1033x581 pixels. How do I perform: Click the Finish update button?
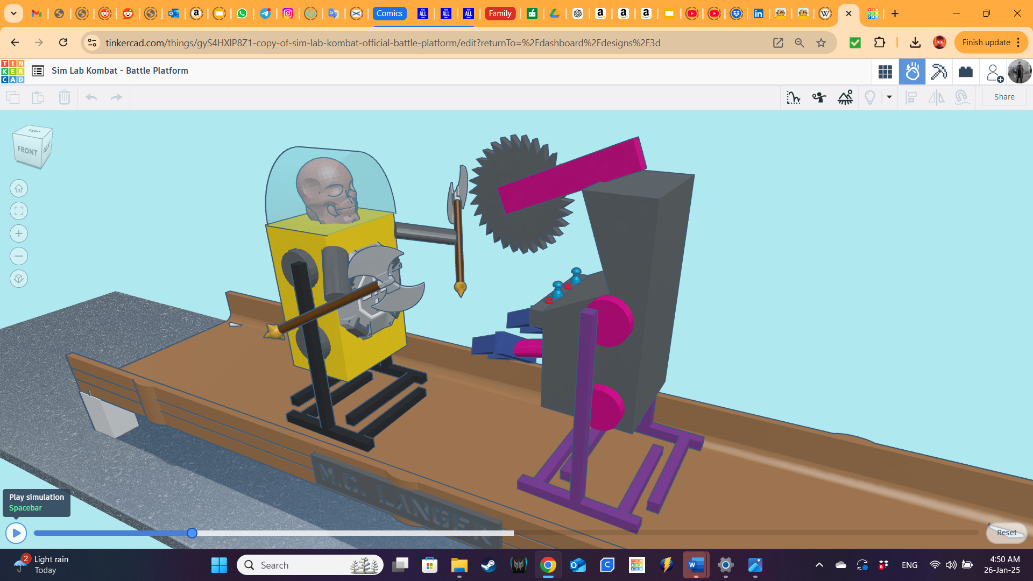point(986,42)
